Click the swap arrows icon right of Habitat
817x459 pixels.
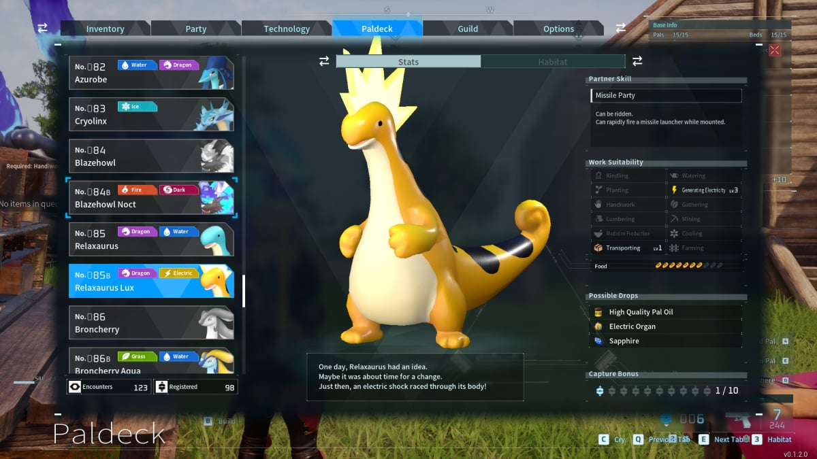coord(637,61)
